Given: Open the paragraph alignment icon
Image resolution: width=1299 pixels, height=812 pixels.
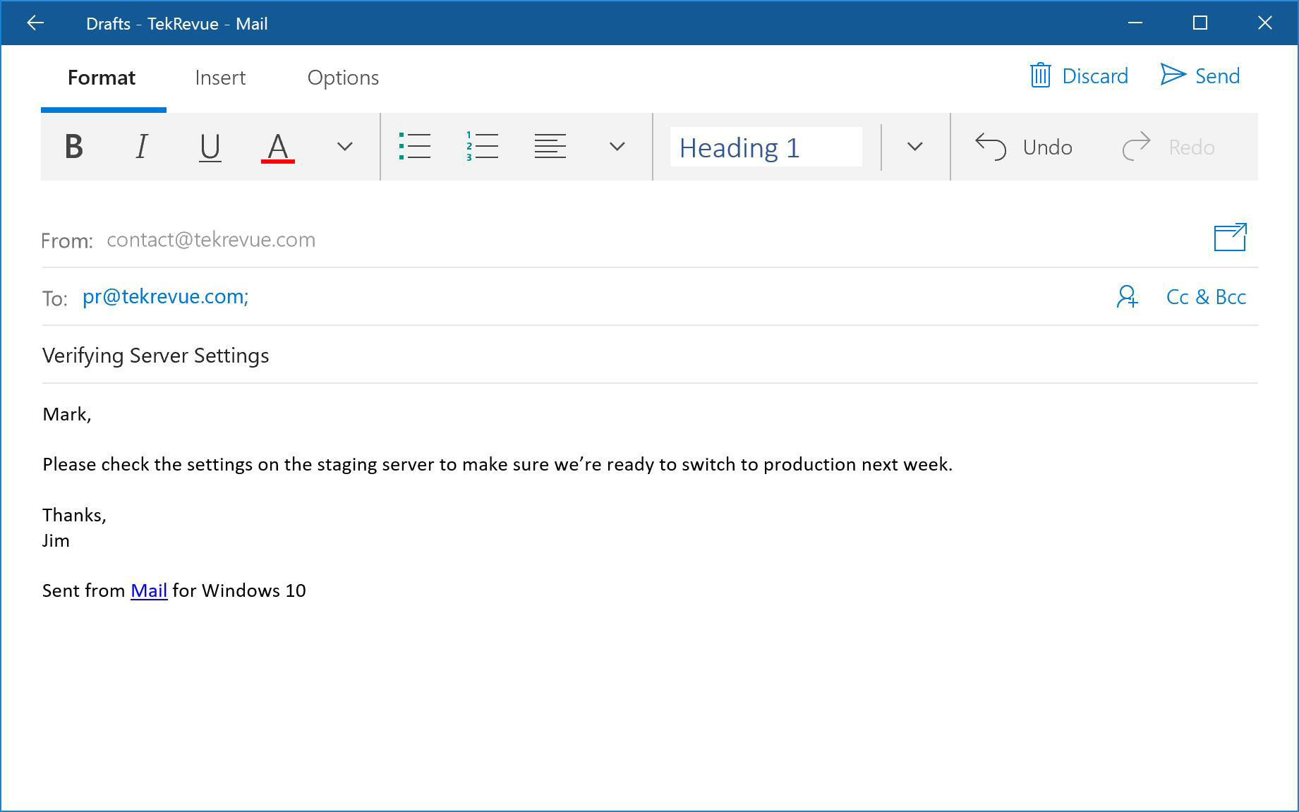Looking at the screenshot, I should tap(550, 146).
